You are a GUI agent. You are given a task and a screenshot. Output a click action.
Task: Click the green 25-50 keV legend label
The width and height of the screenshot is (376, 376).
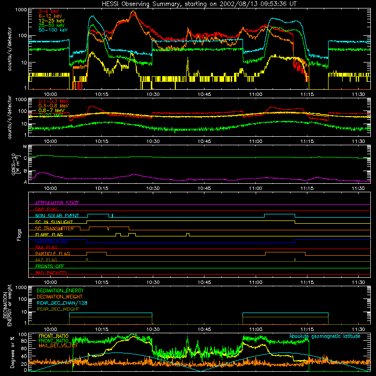51,25
